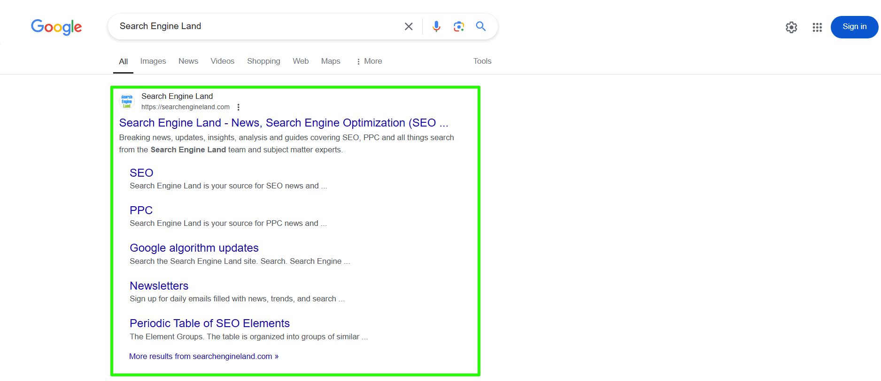Select the All tab
This screenshot has width=881, height=381.
(124, 61)
